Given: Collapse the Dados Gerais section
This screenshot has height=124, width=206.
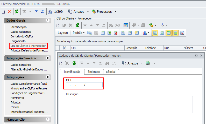Looking at the screenshot, I should click(x=48, y=21).
